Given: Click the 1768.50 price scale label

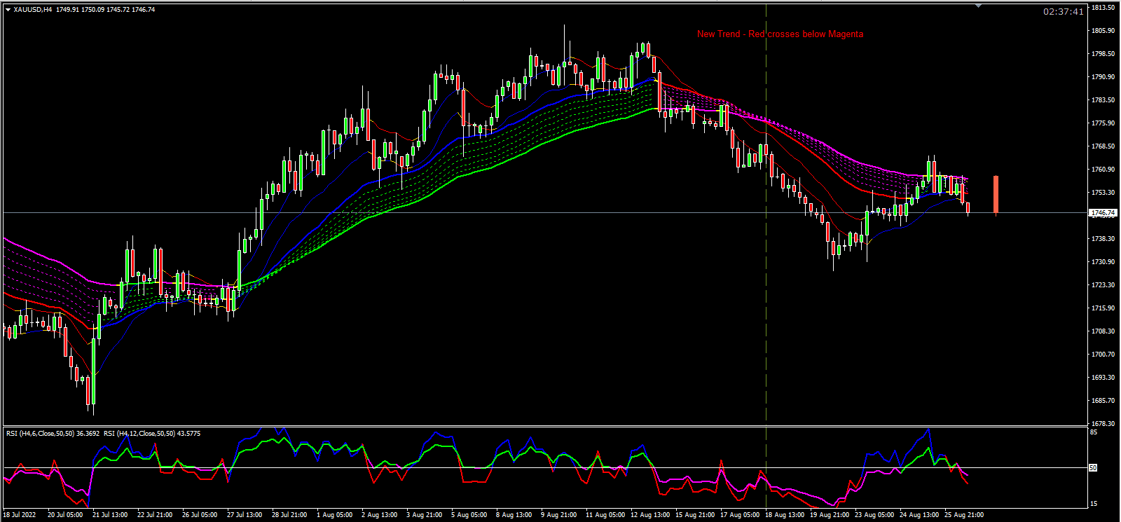Looking at the screenshot, I should pyautogui.click(x=1103, y=146).
